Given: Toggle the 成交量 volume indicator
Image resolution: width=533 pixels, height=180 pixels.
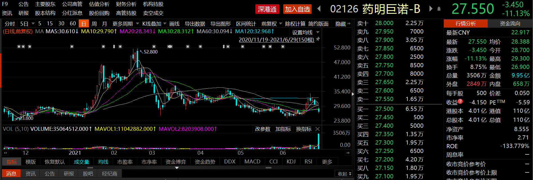Looking at the screenshot, I should pyautogui.click(x=82, y=162).
